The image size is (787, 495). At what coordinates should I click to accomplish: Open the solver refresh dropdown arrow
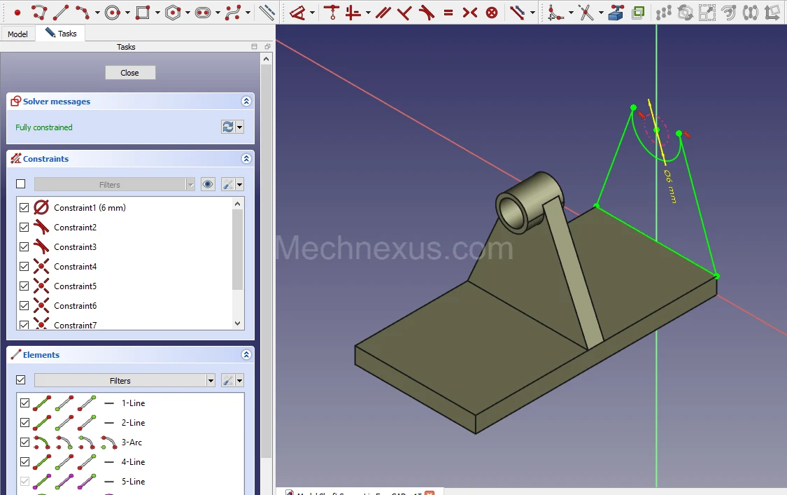[x=239, y=127]
